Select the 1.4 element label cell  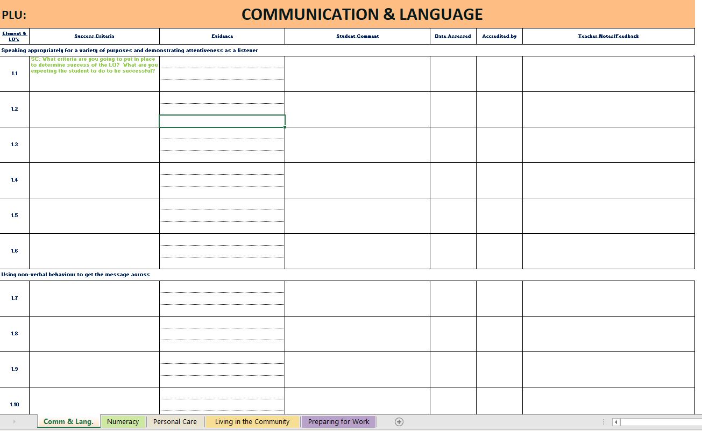point(15,180)
